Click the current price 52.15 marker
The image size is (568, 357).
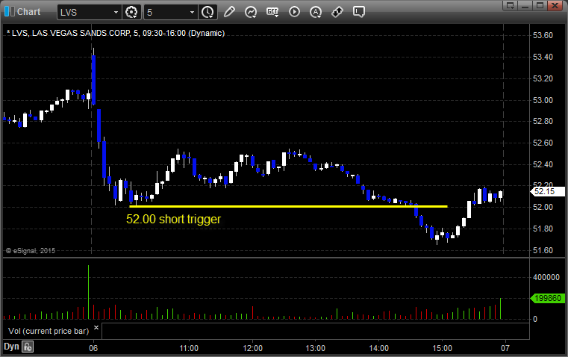[x=548, y=191]
